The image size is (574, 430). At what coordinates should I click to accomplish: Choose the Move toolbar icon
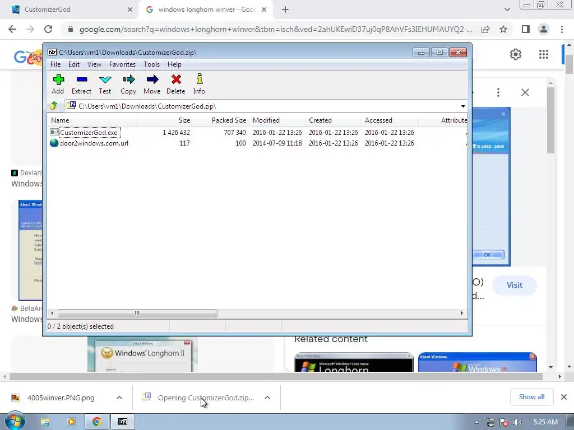[x=152, y=85]
